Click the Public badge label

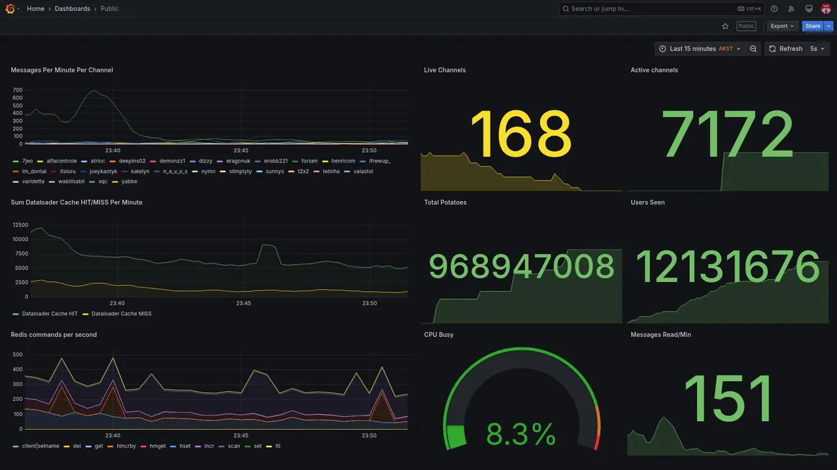[746, 26]
